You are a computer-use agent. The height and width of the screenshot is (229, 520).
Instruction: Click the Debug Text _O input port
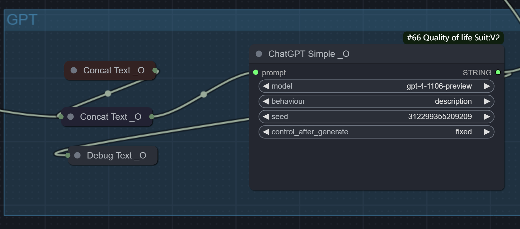[68, 155]
